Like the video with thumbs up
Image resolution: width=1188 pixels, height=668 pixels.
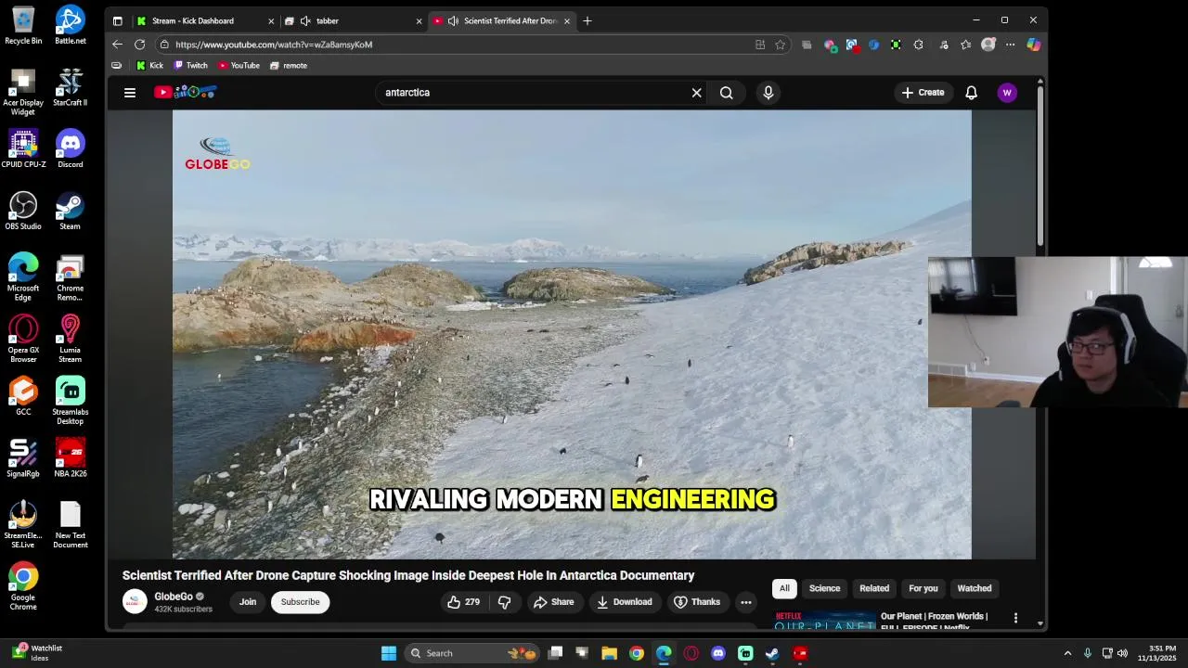pos(464,602)
